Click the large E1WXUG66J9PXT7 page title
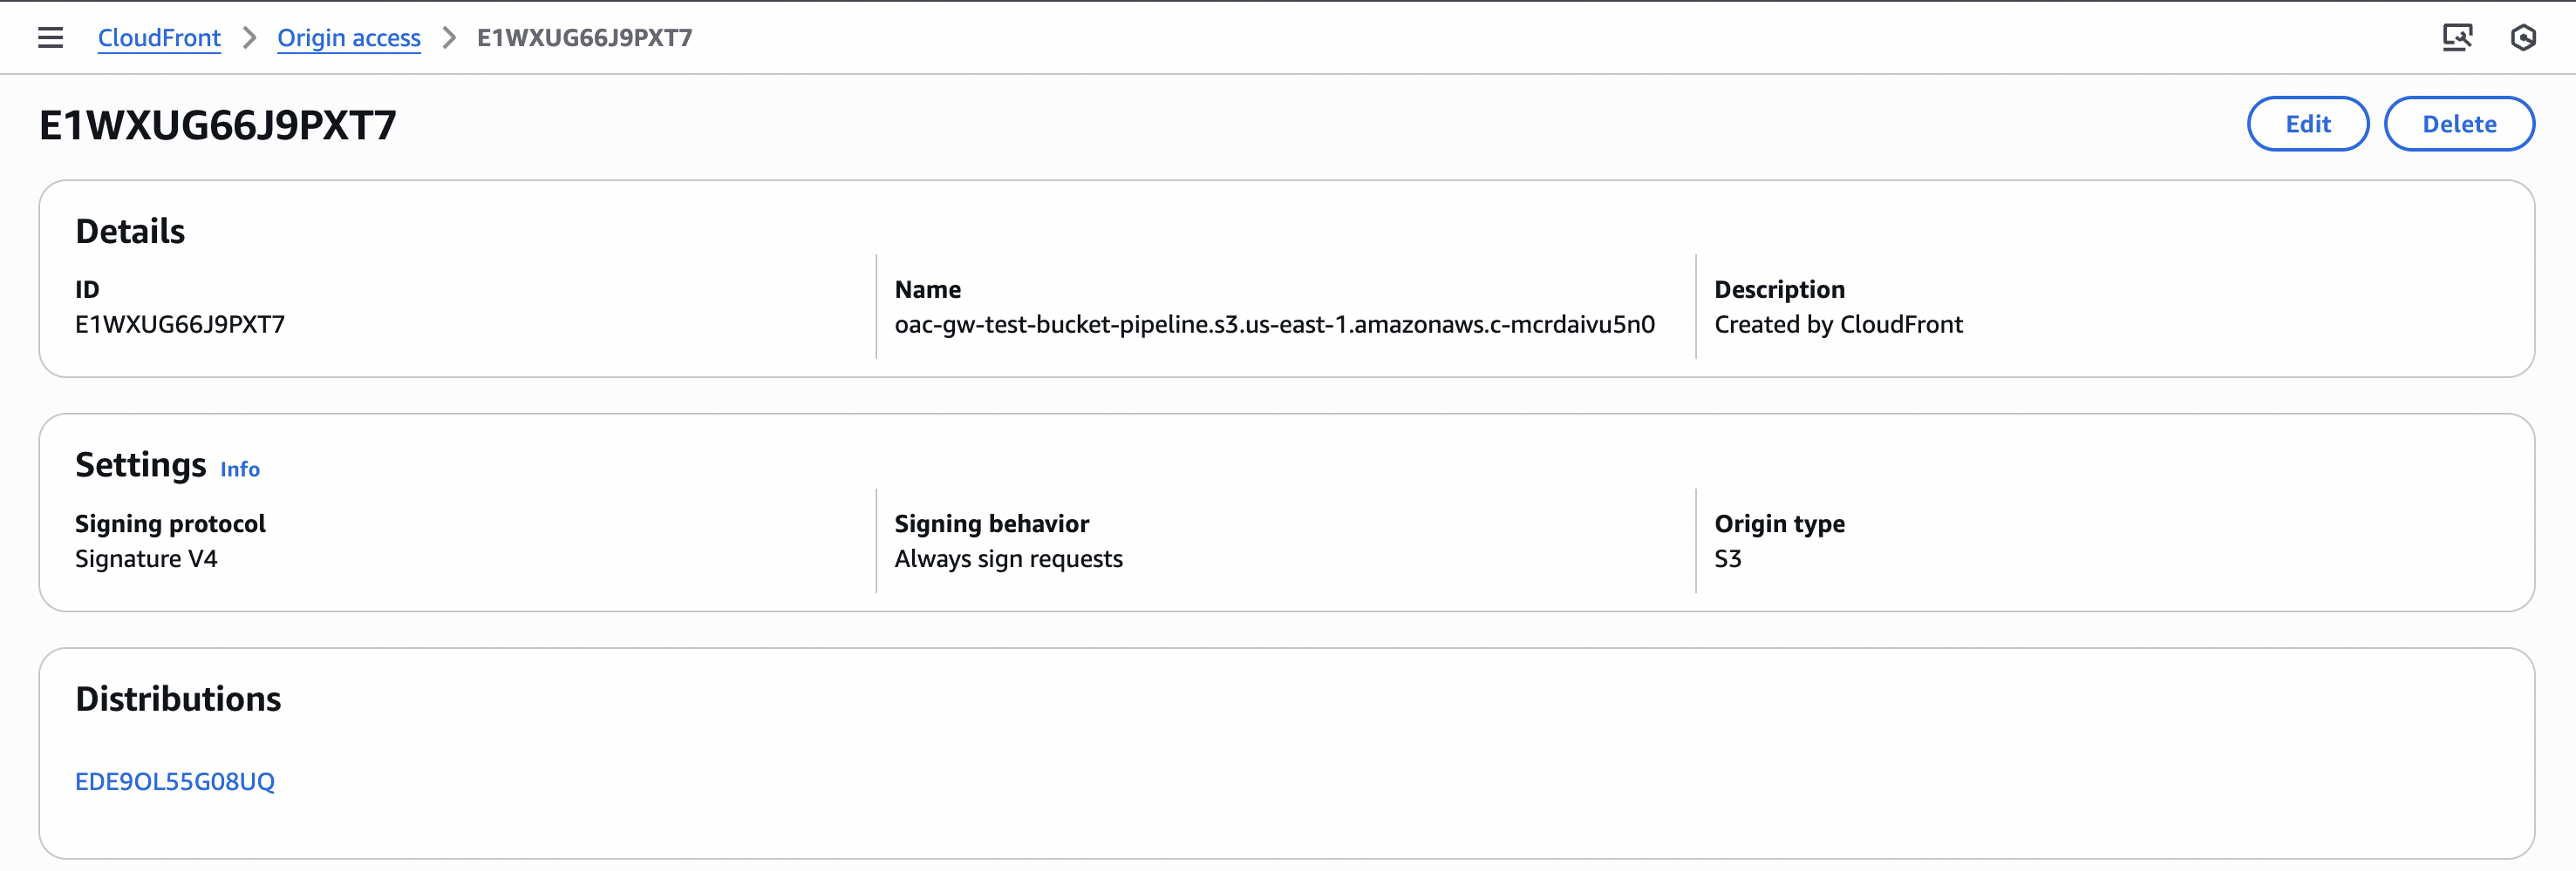Screen dimensions: 2576x871 coord(218,125)
